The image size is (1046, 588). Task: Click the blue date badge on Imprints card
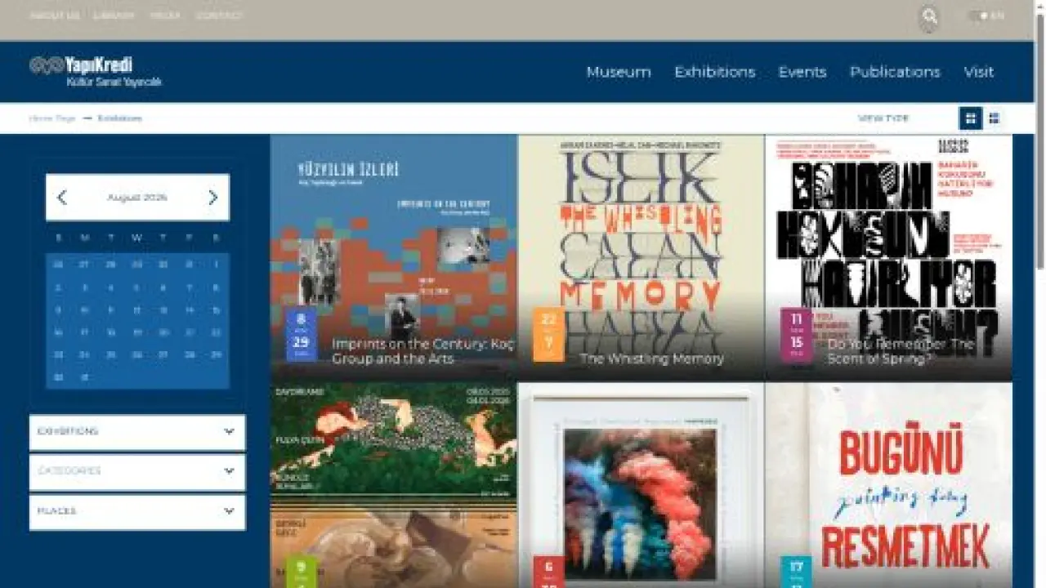[302, 334]
